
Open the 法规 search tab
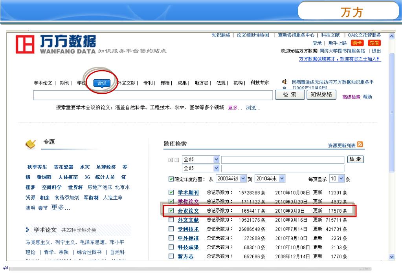221,83
